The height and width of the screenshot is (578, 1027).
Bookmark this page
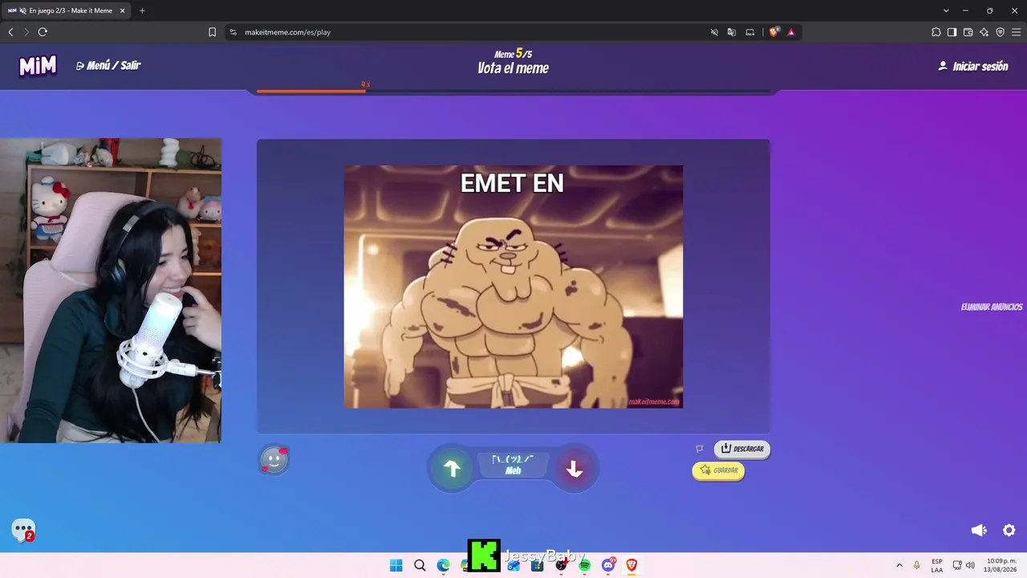click(212, 32)
